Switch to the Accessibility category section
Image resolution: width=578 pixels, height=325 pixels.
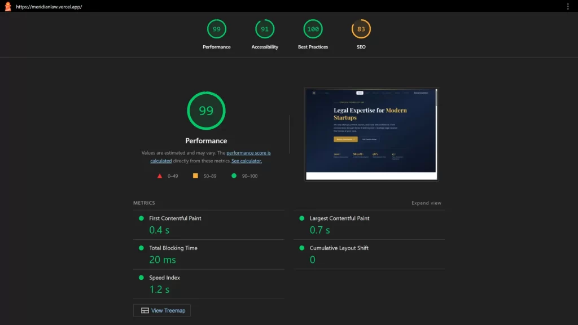(x=265, y=47)
